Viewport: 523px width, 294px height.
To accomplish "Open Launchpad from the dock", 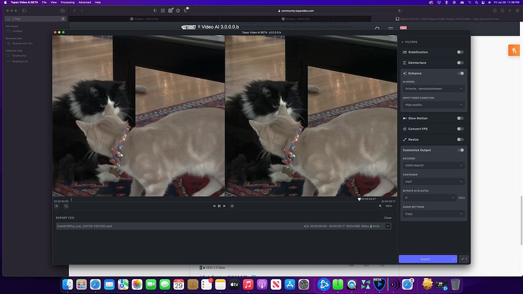I will tap(81, 284).
